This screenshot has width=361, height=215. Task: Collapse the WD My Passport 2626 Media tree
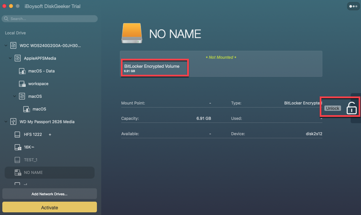pyautogui.click(x=6, y=122)
